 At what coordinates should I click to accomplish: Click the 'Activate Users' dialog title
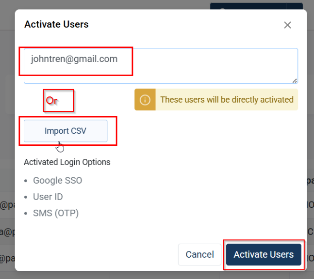pyautogui.click(x=56, y=24)
